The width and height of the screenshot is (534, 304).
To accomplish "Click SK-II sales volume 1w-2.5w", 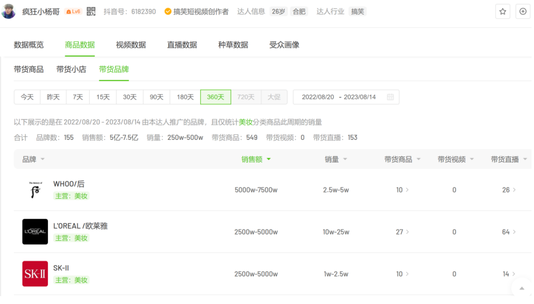I will (336, 274).
